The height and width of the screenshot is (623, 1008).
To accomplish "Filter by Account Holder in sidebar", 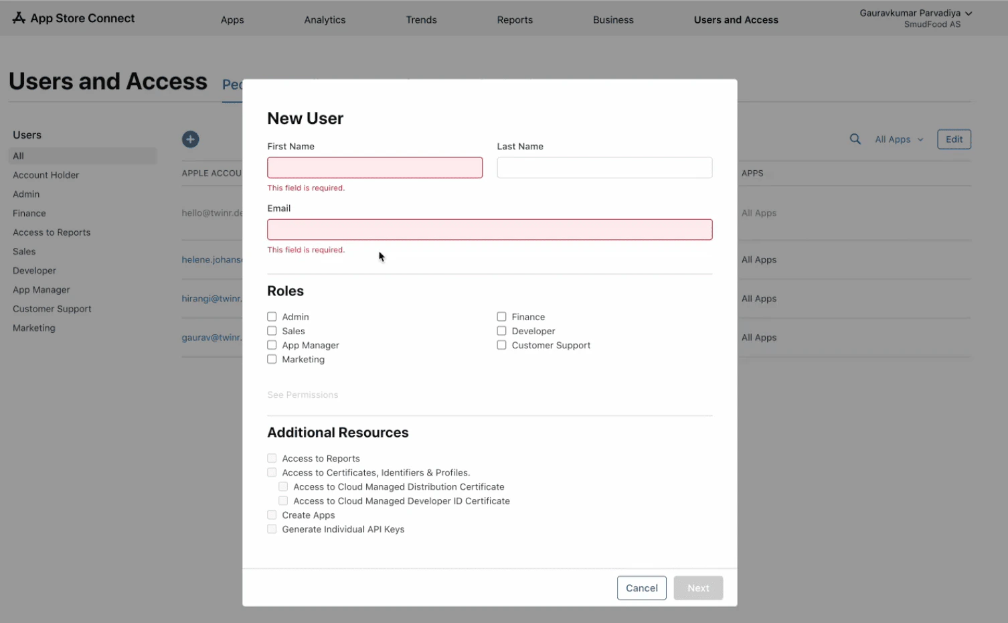I will (46, 175).
